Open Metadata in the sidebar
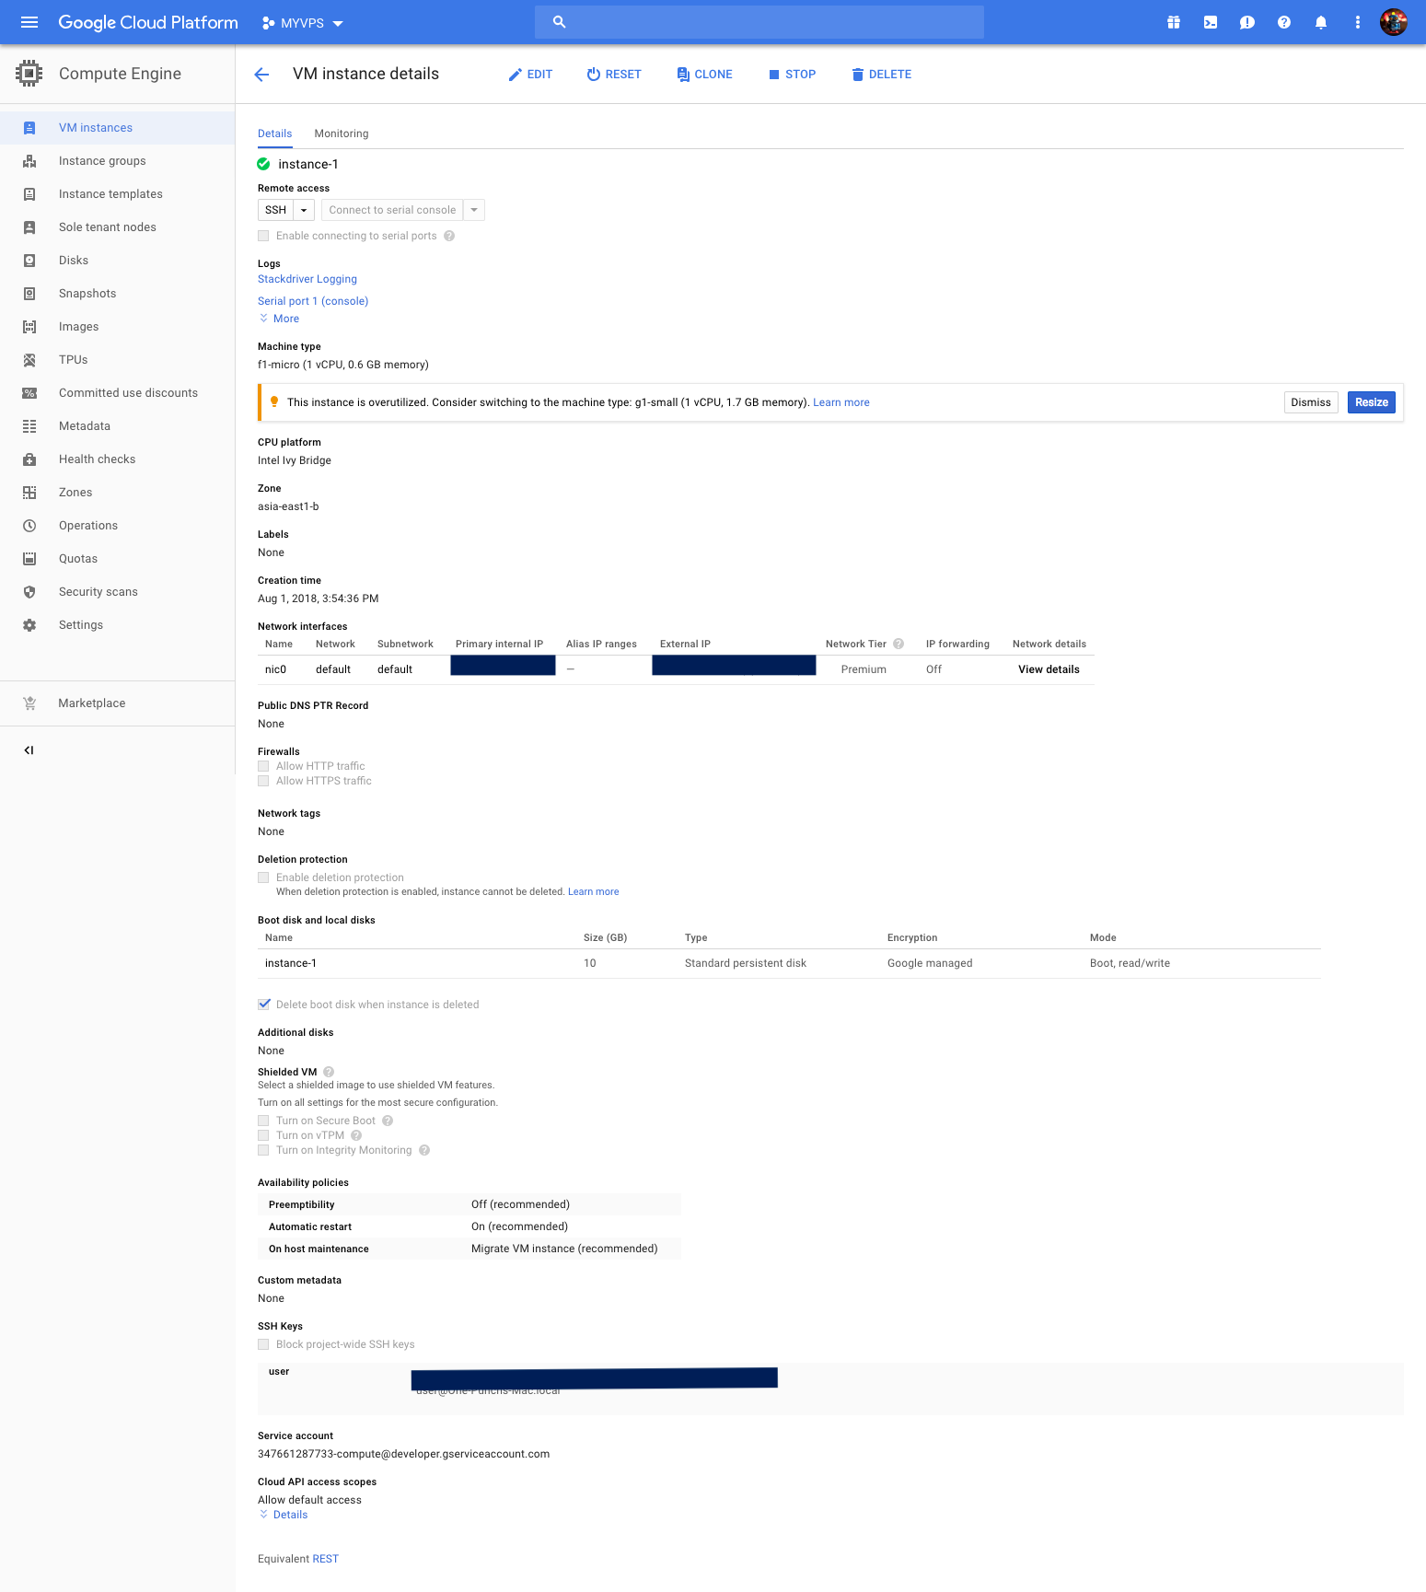 [x=117, y=426]
